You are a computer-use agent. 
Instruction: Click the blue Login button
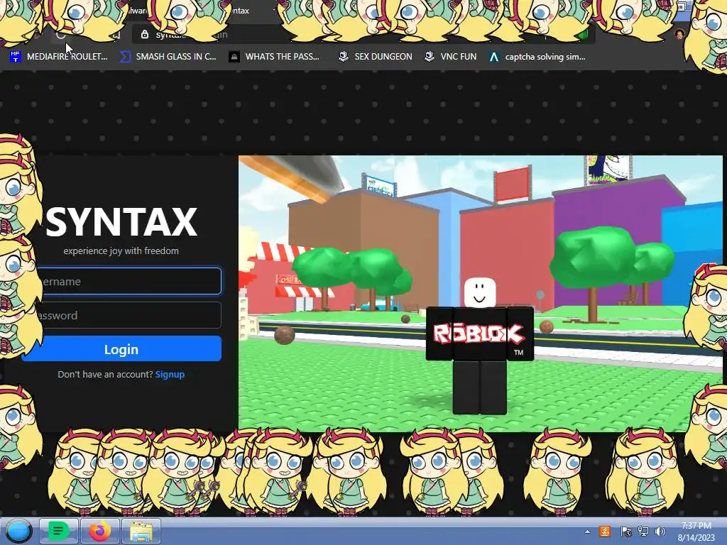tap(121, 348)
